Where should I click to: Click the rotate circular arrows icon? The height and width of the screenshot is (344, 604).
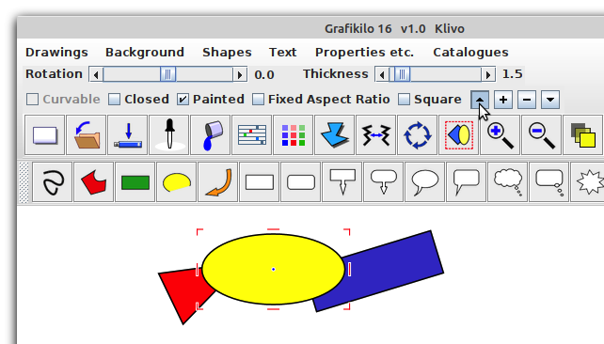[418, 134]
